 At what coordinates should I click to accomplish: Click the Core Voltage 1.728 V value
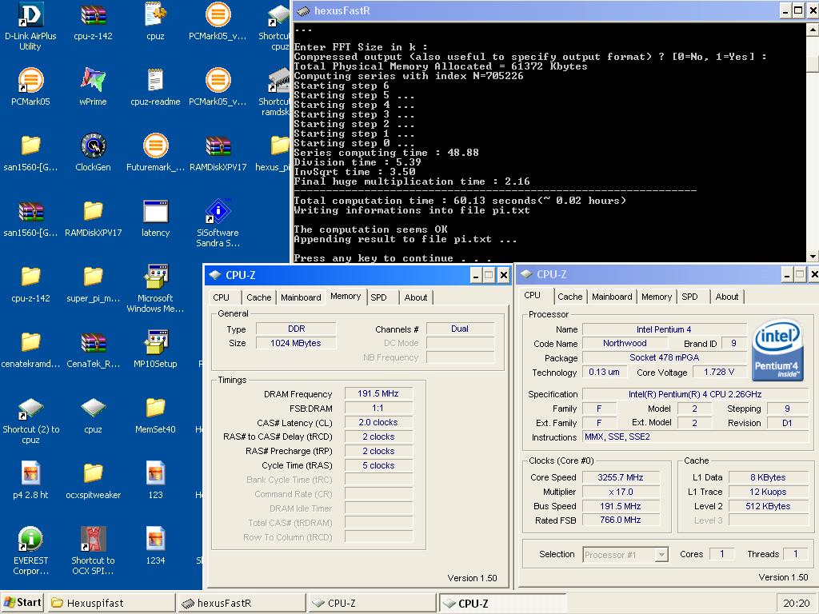coord(719,372)
